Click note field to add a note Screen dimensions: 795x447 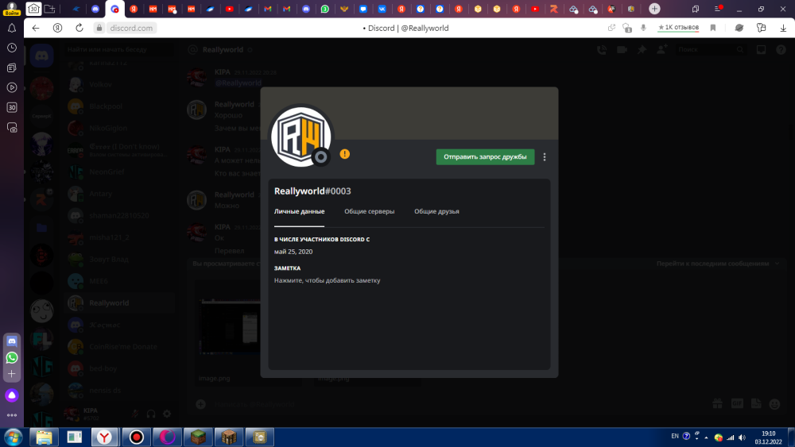[x=327, y=280]
